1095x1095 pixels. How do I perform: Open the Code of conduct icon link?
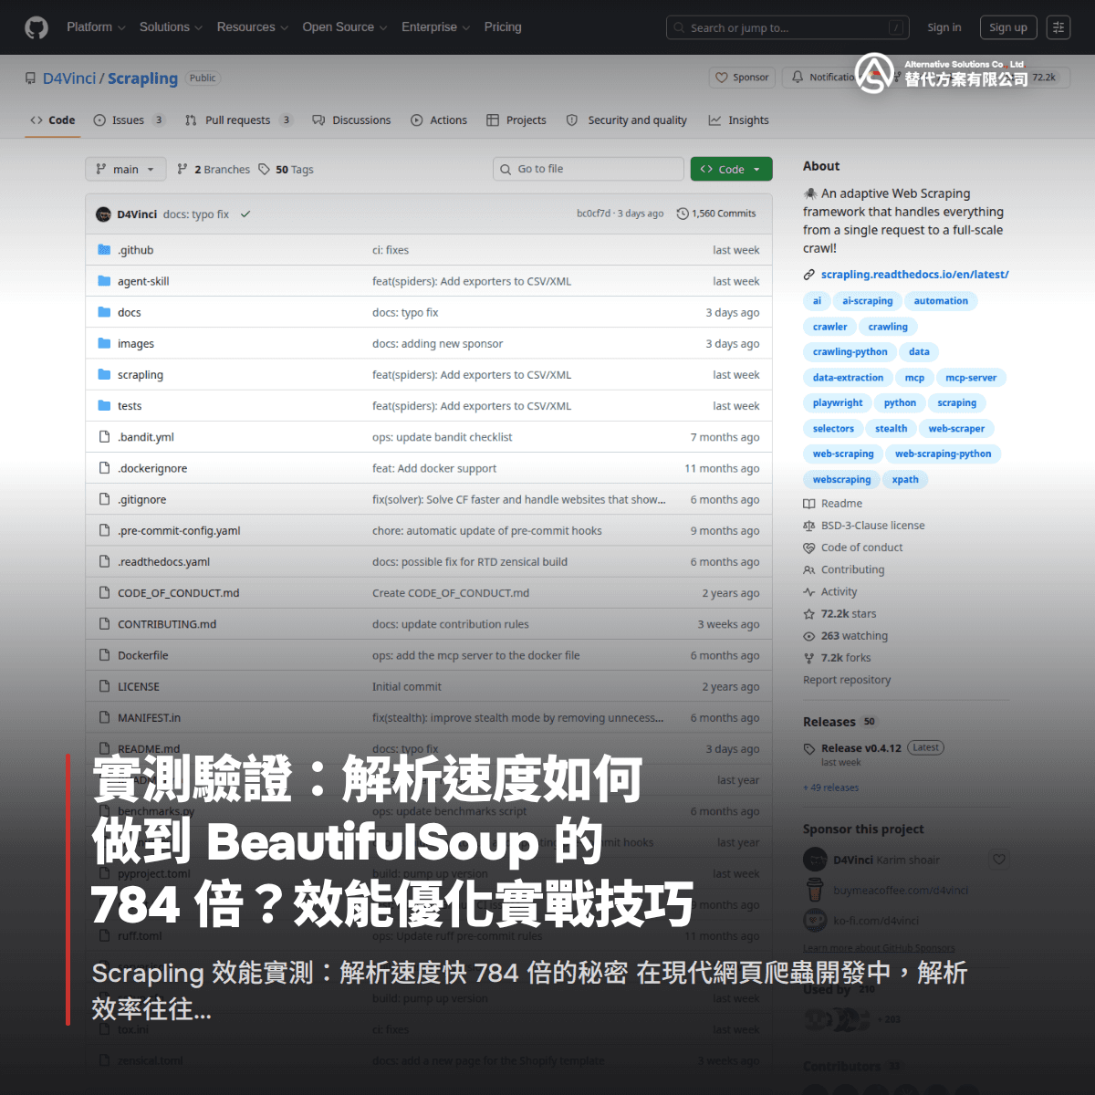coord(809,547)
